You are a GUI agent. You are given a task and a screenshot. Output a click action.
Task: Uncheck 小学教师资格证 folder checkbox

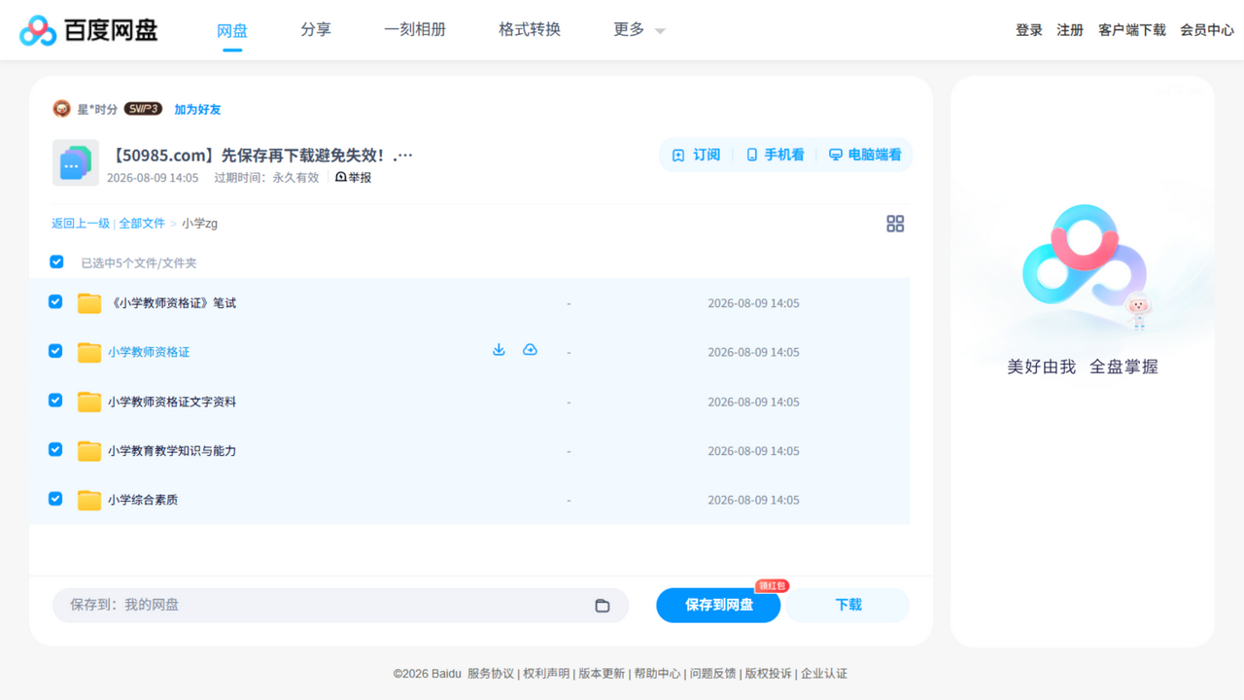click(x=55, y=351)
